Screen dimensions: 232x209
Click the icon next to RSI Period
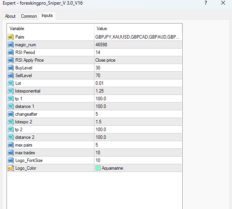(x=11, y=52)
